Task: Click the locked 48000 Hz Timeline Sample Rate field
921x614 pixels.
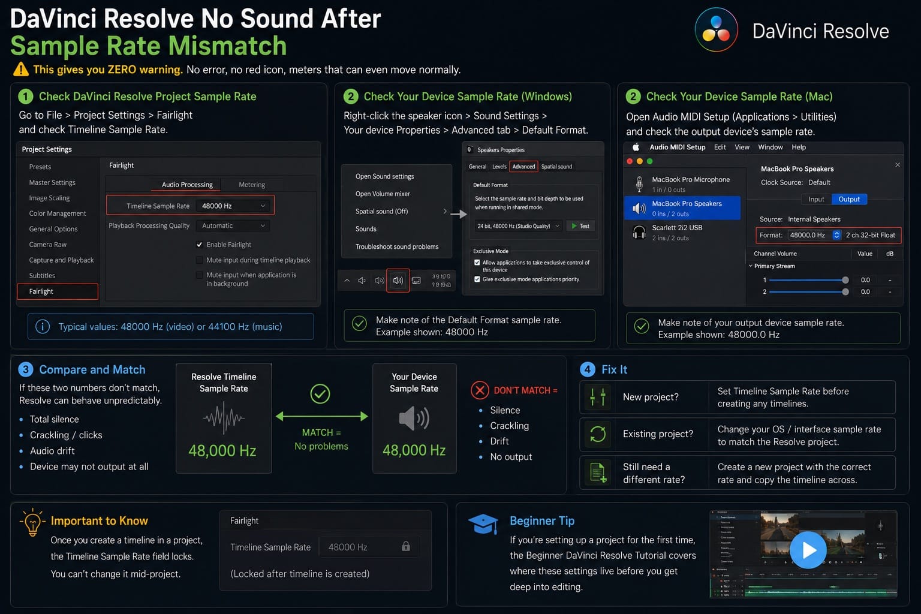Action: 369,547
